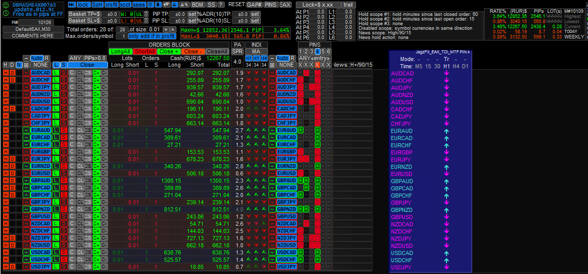Toggle the orange X under pin 4

pyautogui.click(x=317, y=65)
